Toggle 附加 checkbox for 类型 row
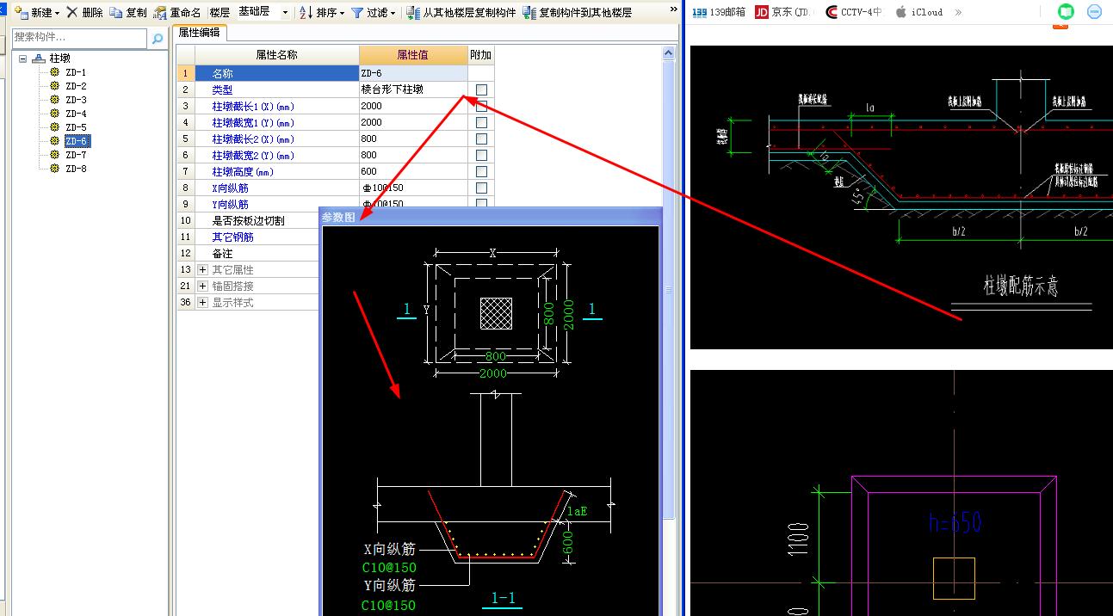The height and width of the screenshot is (616, 1113). [481, 89]
